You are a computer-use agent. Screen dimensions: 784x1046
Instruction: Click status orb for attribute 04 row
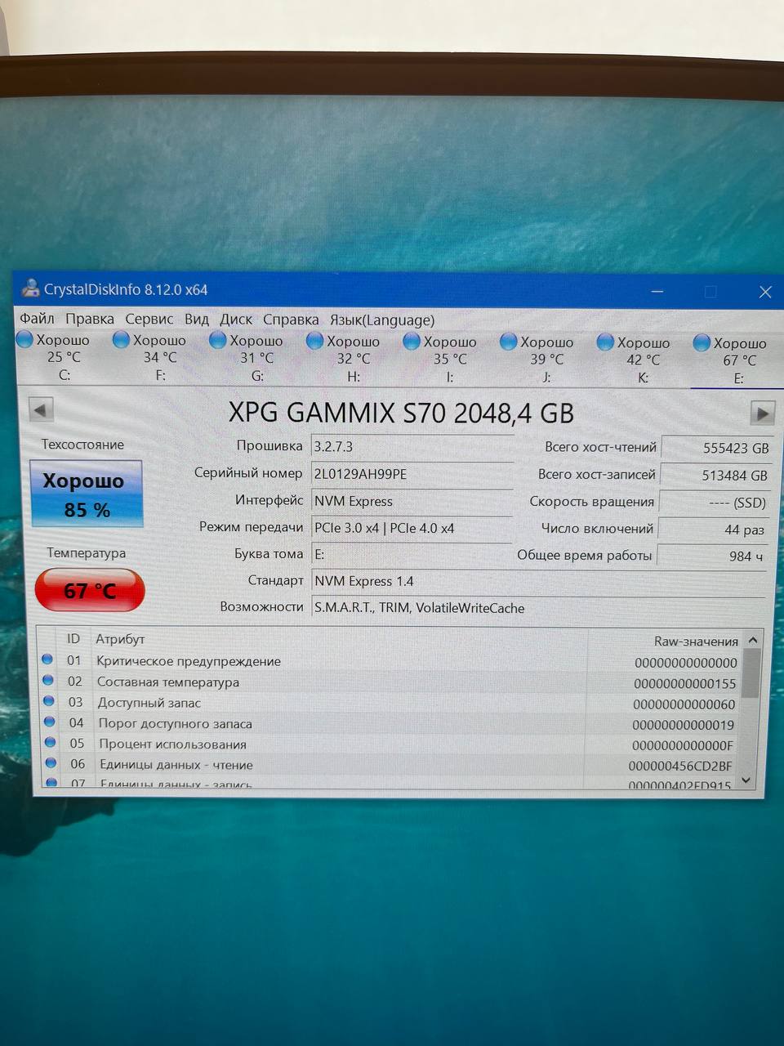(x=49, y=722)
